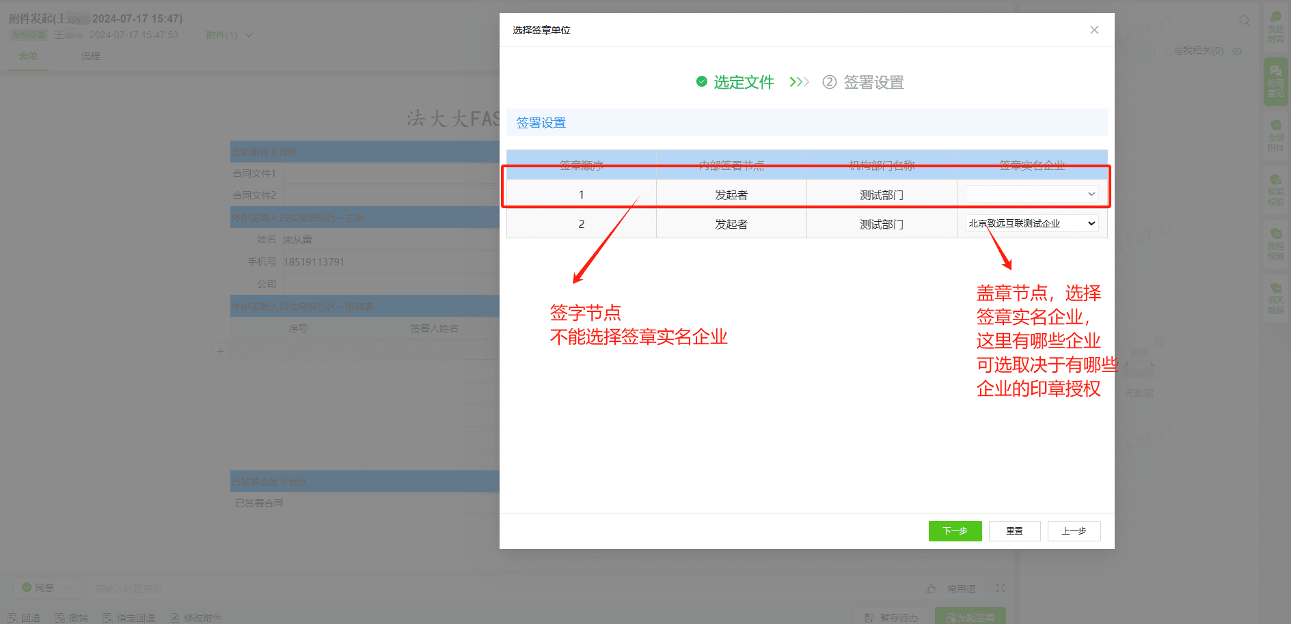Viewport: 1291px width, 624px height.
Task: Click the 合同文件2 input field
Action: [391, 195]
